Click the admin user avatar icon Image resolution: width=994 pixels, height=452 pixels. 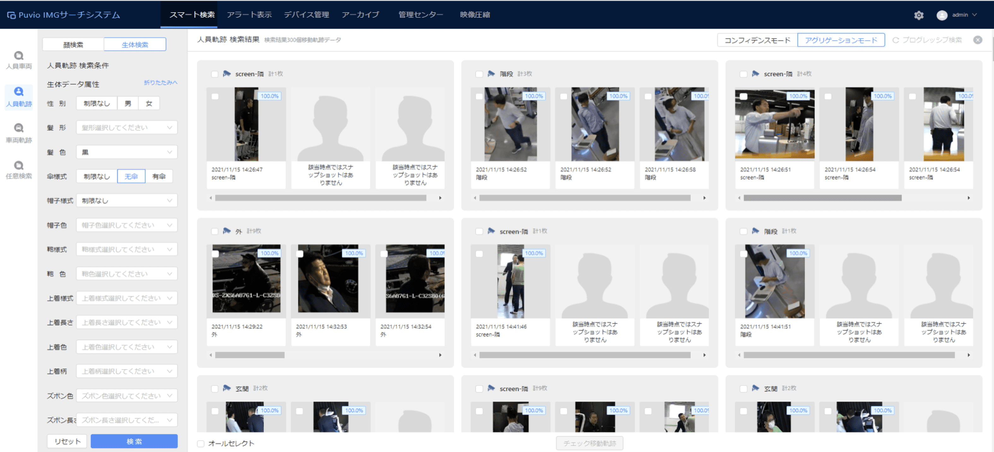(x=942, y=15)
